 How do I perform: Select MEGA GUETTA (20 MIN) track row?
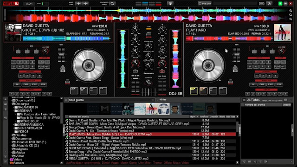pos(150,159)
